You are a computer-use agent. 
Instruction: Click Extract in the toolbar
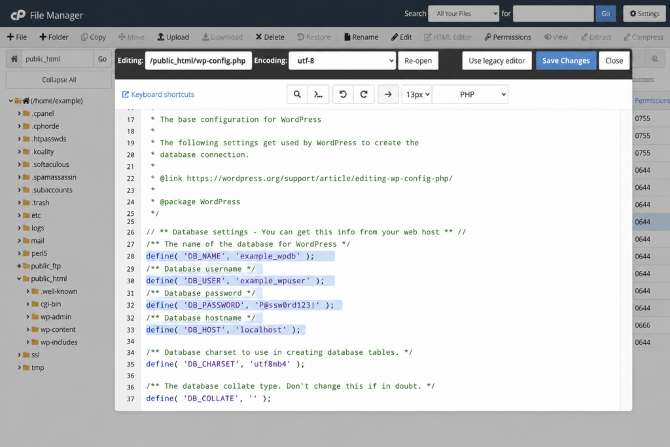[x=596, y=37]
